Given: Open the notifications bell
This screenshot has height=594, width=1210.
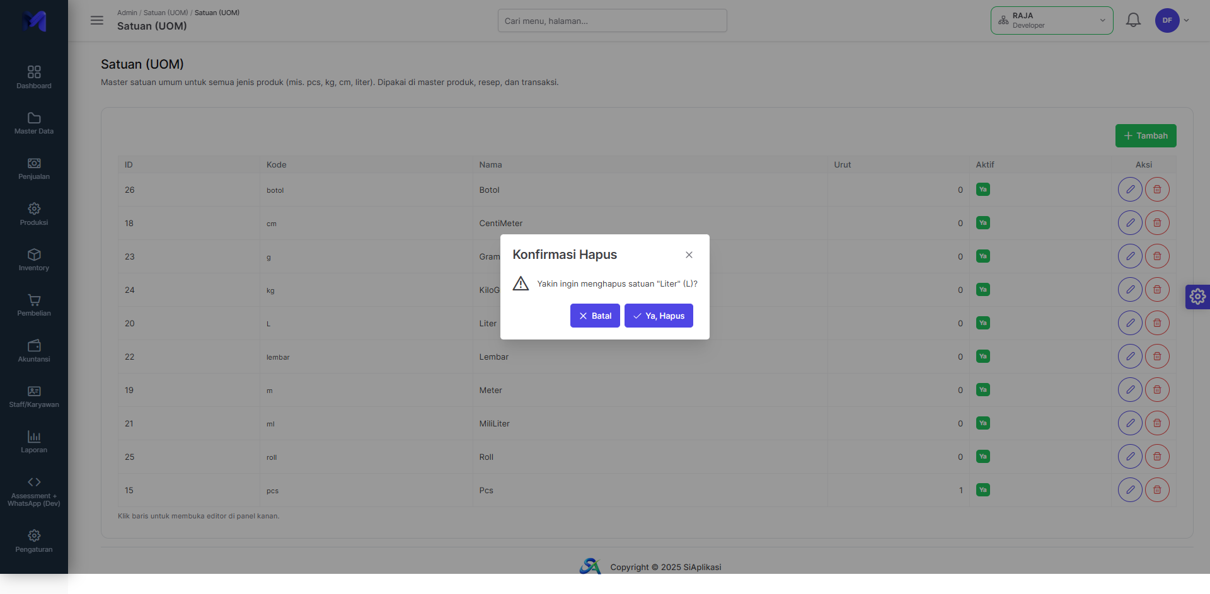Looking at the screenshot, I should click(1133, 20).
